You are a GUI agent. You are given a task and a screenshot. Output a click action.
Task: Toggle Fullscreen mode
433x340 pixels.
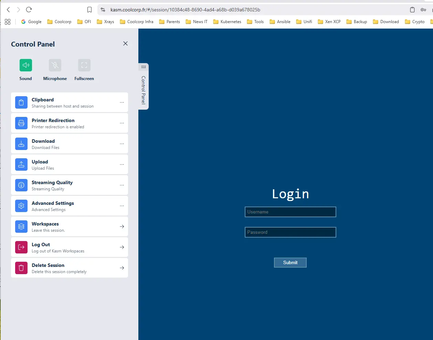84,65
